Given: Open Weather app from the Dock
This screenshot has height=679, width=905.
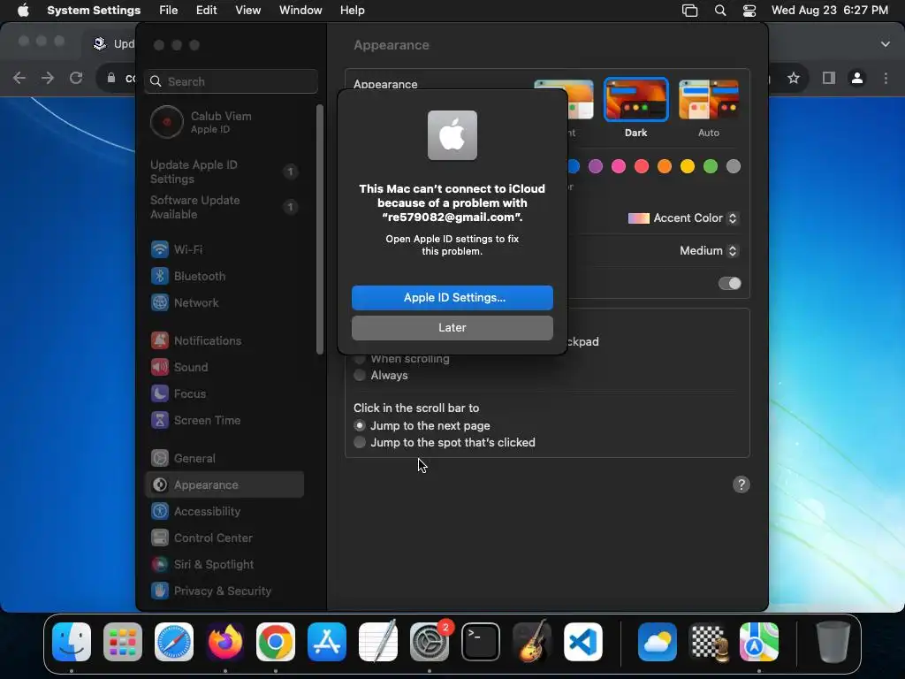Looking at the screenshot, I should 658,642.
